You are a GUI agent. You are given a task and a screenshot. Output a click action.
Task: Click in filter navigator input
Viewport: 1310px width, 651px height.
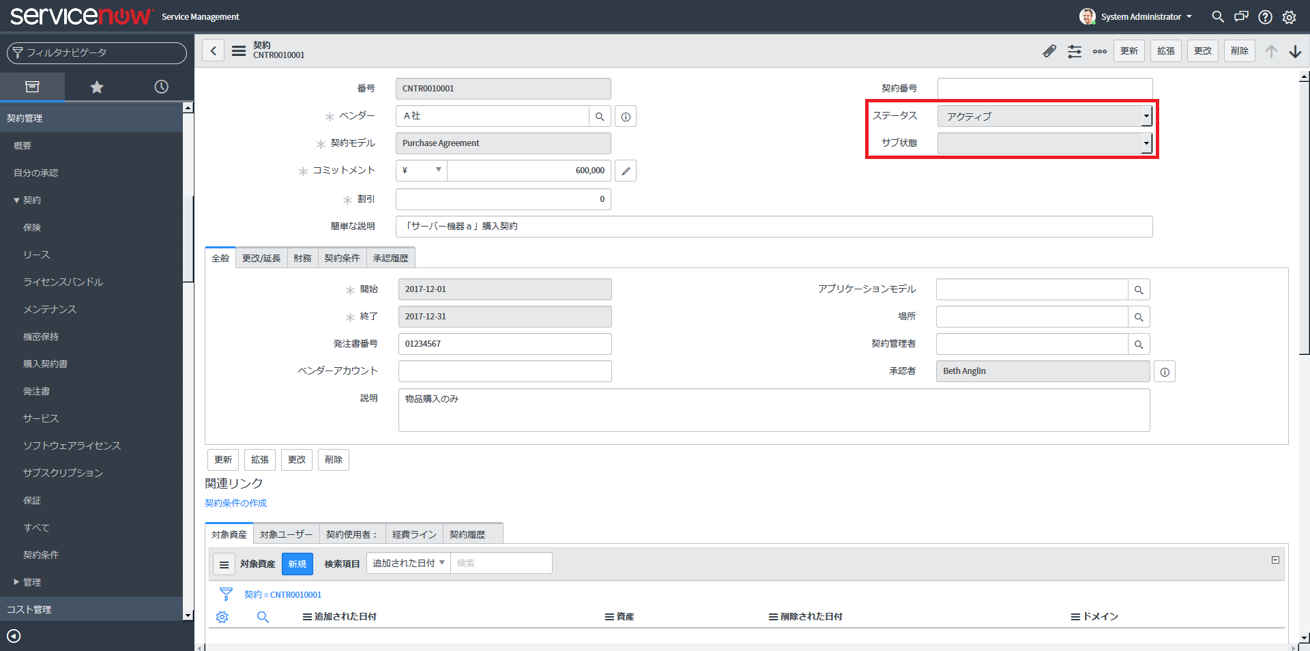[x=97, y=53]
